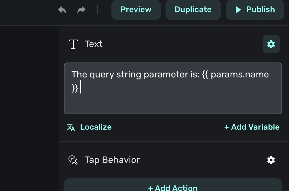The image size is (289, 191).
Task: Click the play triangle in Publish
Action: 238,10
